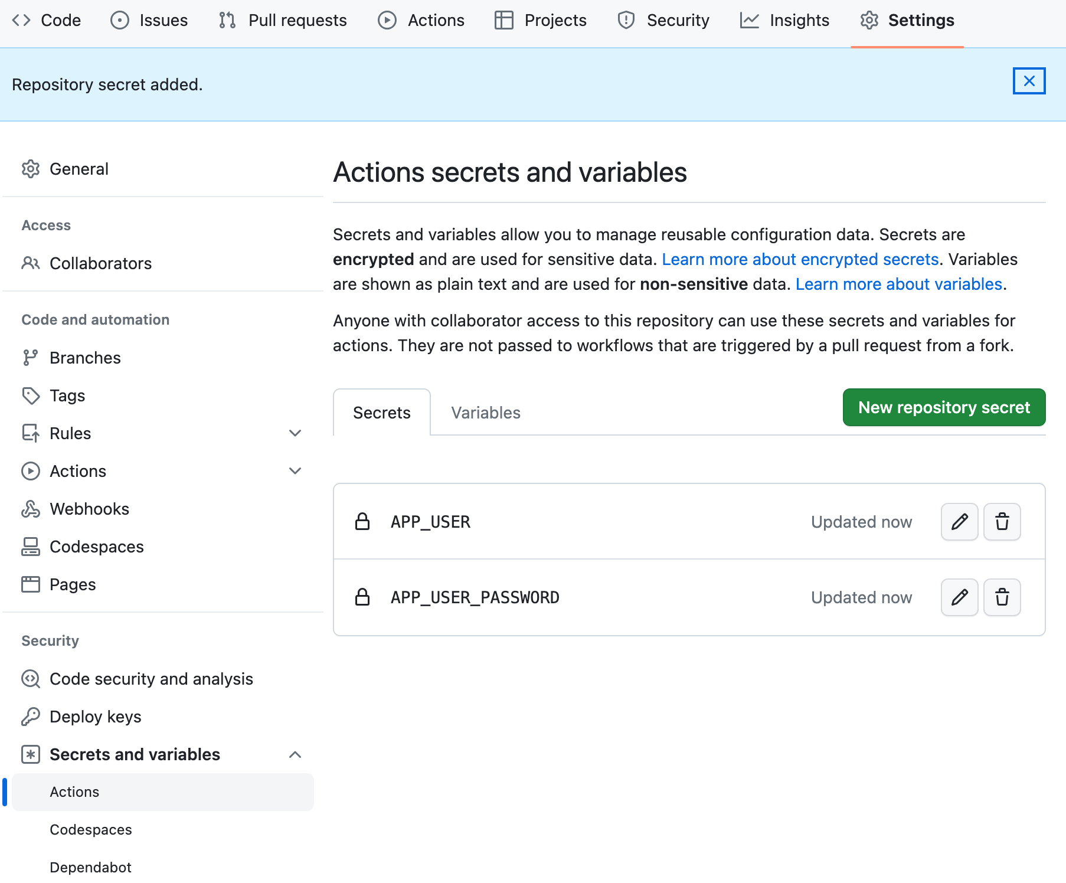
Task: Delete the APP_USER secret using trash icon
Action: click(1002, 522)
